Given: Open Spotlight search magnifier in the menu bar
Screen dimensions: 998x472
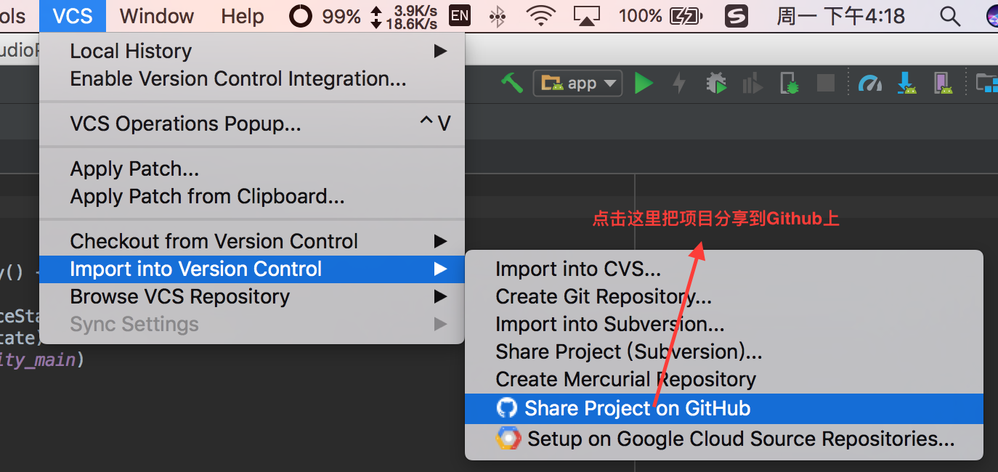Looking at the screenshot, I should pyautogui.click(x=950, y=16).
